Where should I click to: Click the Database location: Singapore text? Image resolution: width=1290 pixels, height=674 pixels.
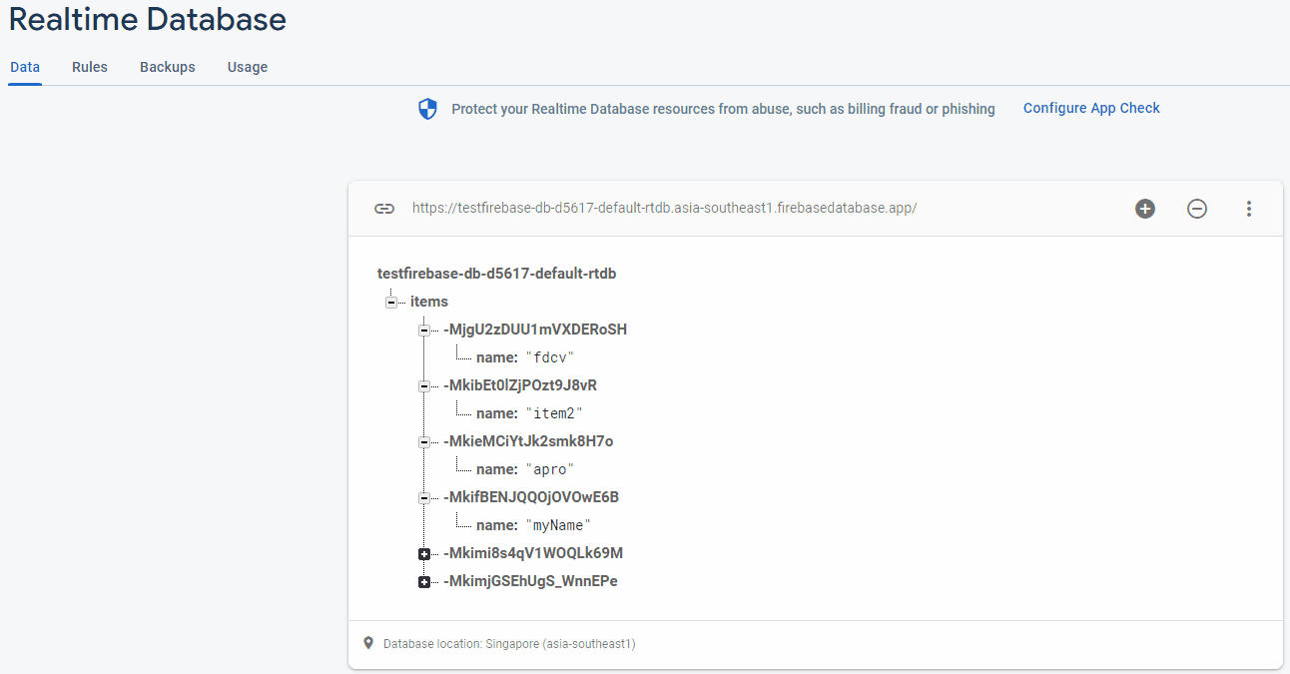click(509, 644)
